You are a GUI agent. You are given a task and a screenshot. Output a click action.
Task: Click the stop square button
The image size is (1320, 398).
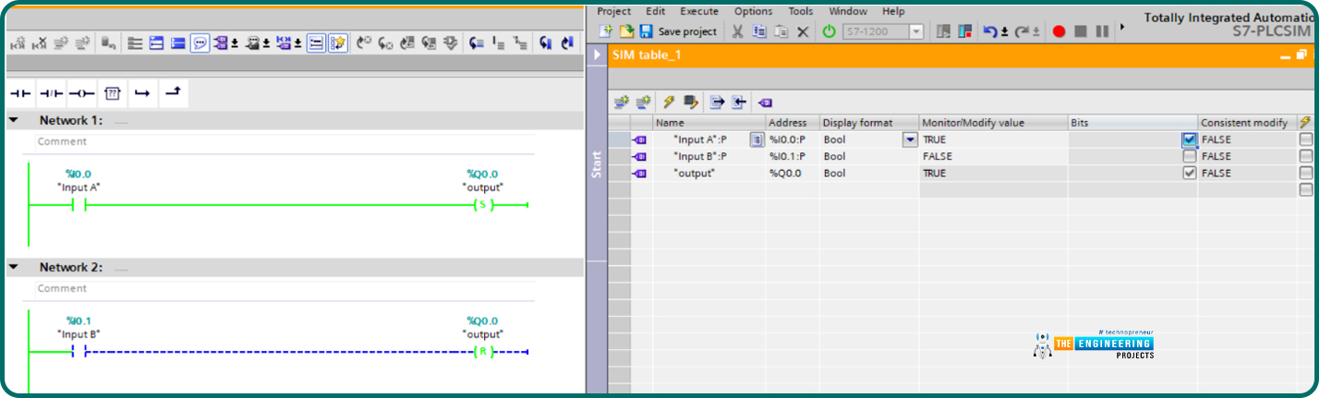click(x=1080, y=31)
